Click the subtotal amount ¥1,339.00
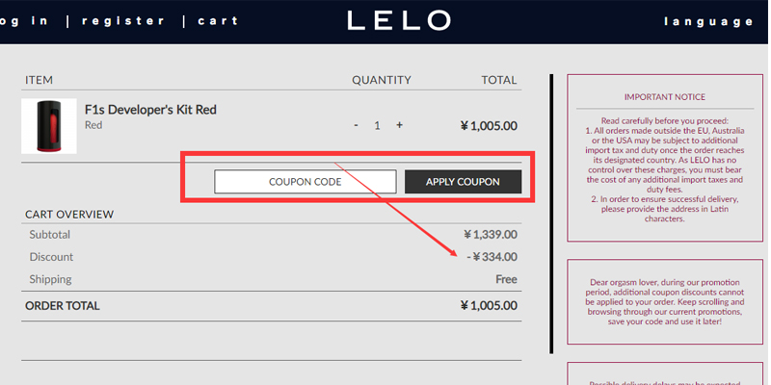Screen dimensions: 771x385 (x=490, y=234)
